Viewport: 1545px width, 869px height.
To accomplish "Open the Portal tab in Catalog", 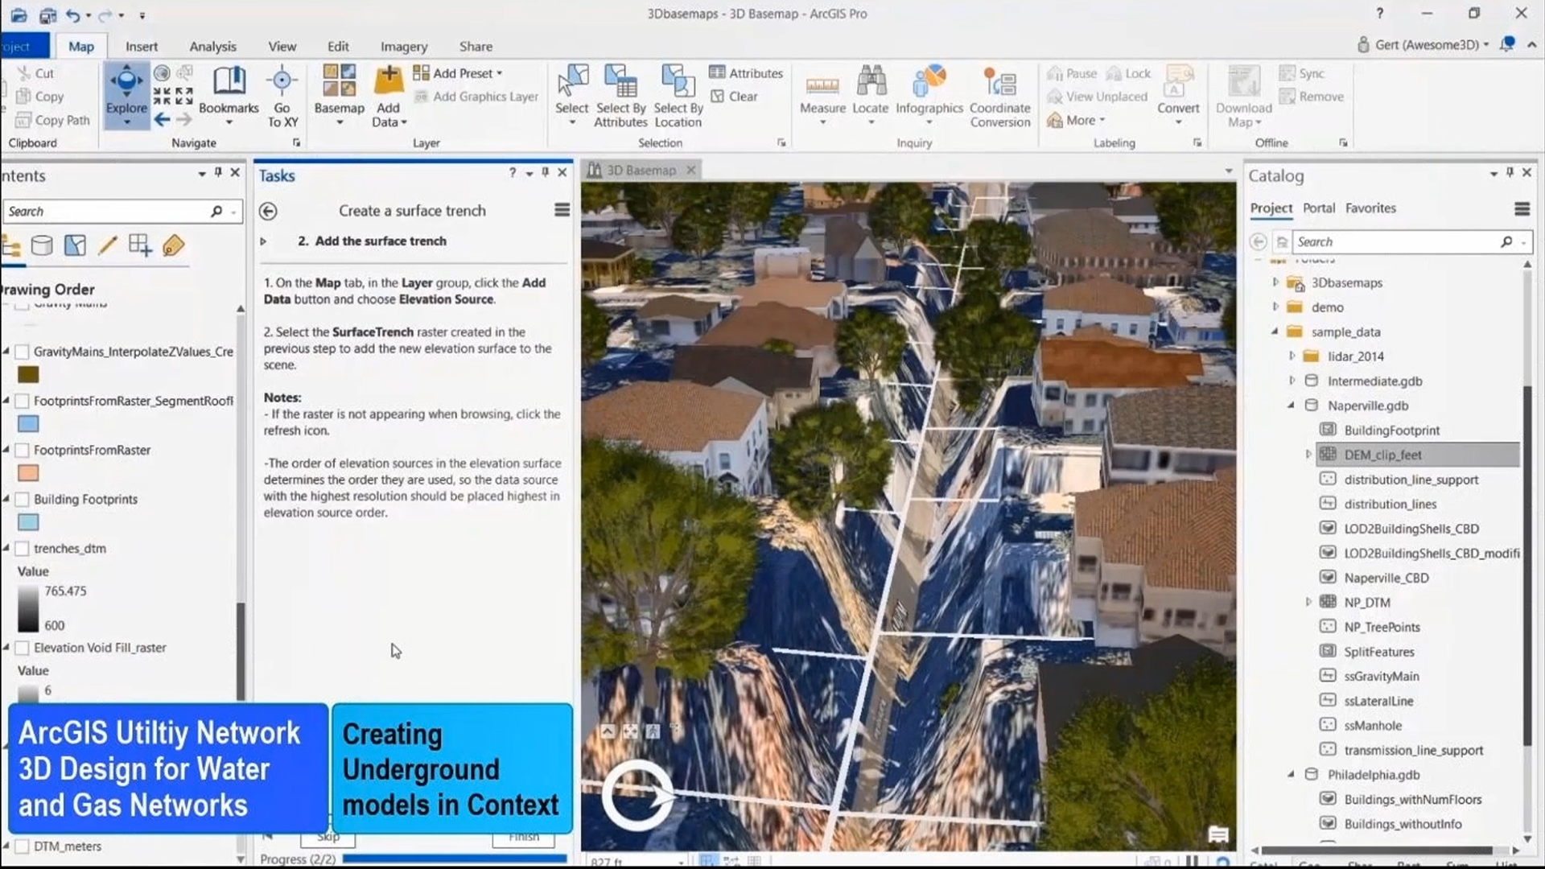I will tap(1318, 208).
